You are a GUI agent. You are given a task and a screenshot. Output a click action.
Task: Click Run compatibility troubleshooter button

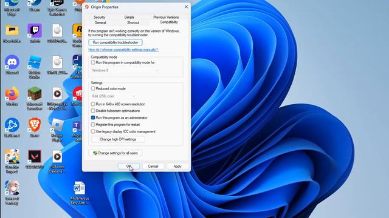[x=115, y=42]
